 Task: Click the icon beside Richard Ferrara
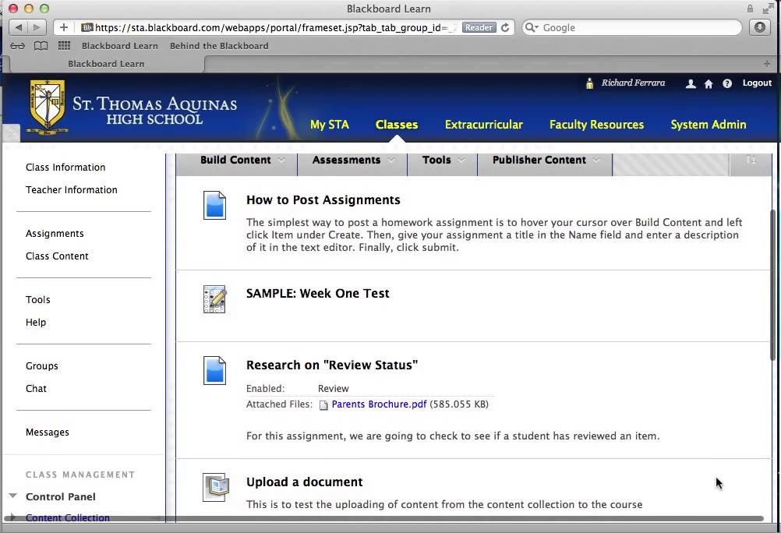point(590,83)
